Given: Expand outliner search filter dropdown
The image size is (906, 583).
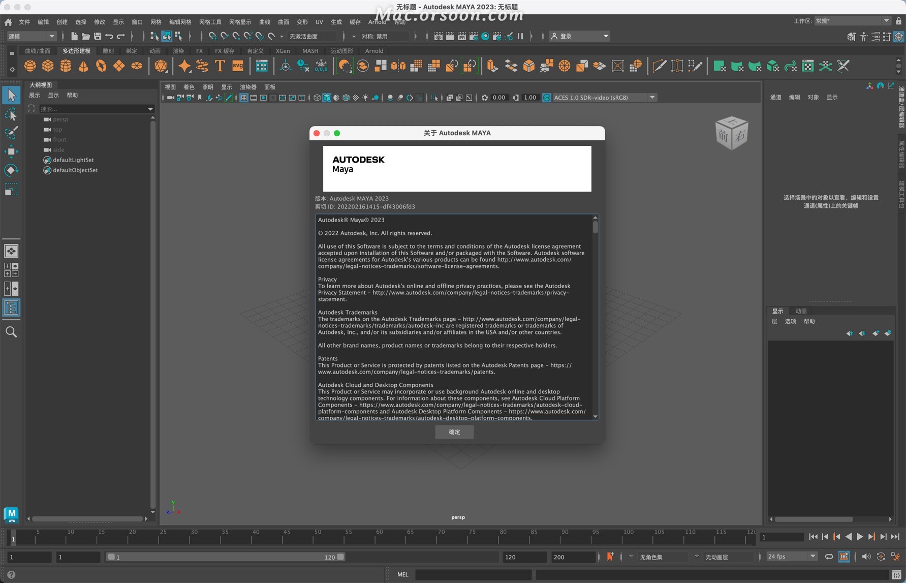Looking at the screenshot, I should click(x=150, y=109).
